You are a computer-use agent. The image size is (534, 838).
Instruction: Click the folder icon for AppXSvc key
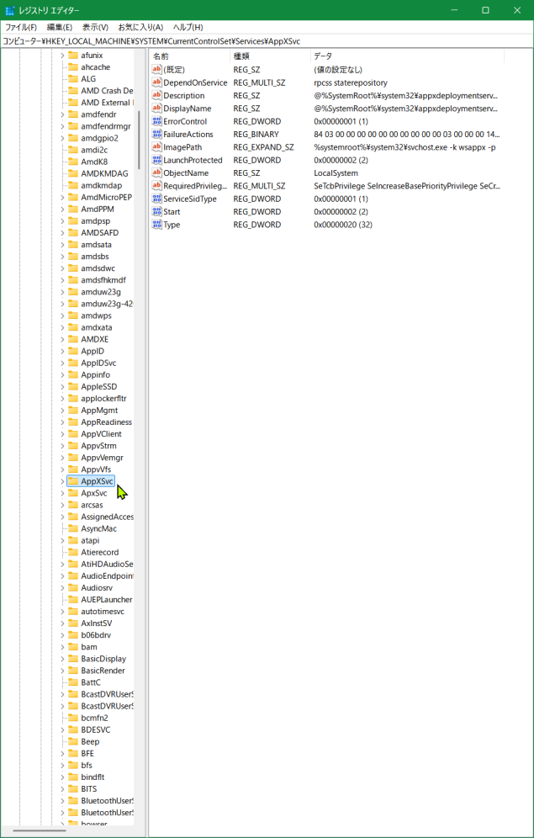(x=73, y=481)
